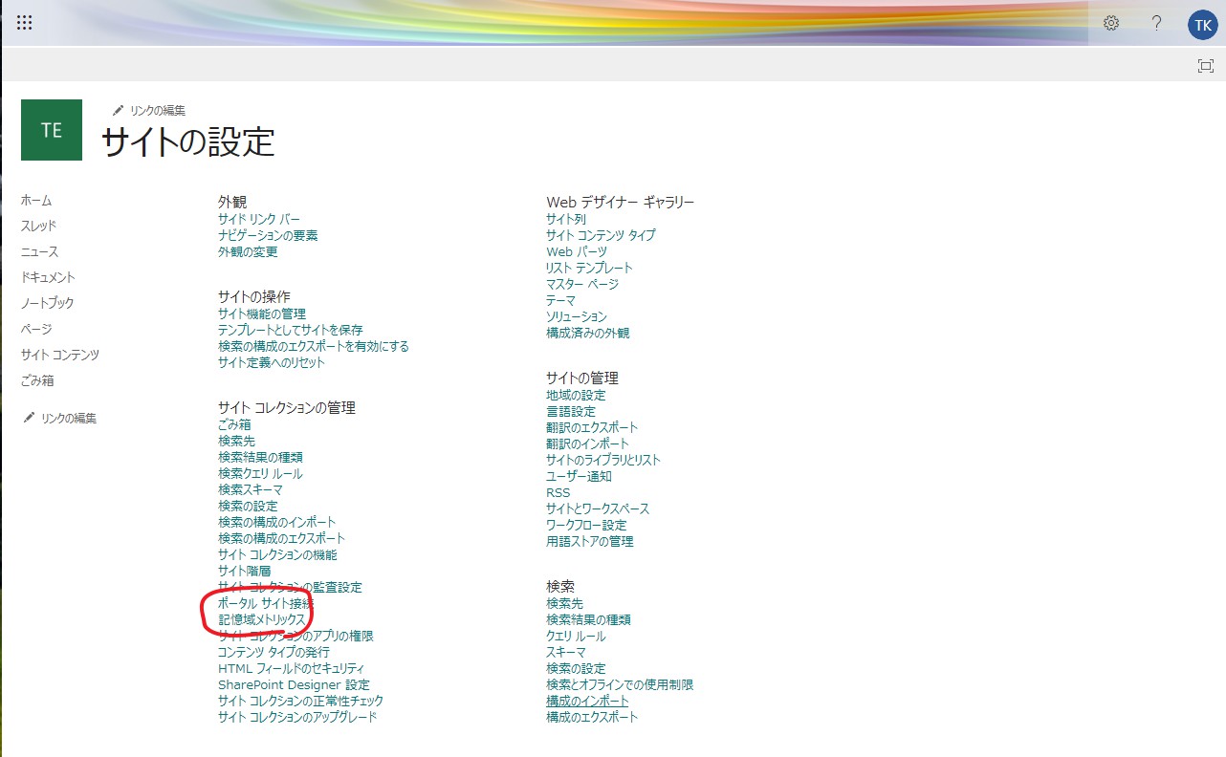Open ワークフロー設定 link

(x=586, y=525)
